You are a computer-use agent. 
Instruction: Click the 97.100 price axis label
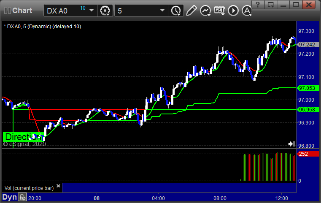point(306,77)
